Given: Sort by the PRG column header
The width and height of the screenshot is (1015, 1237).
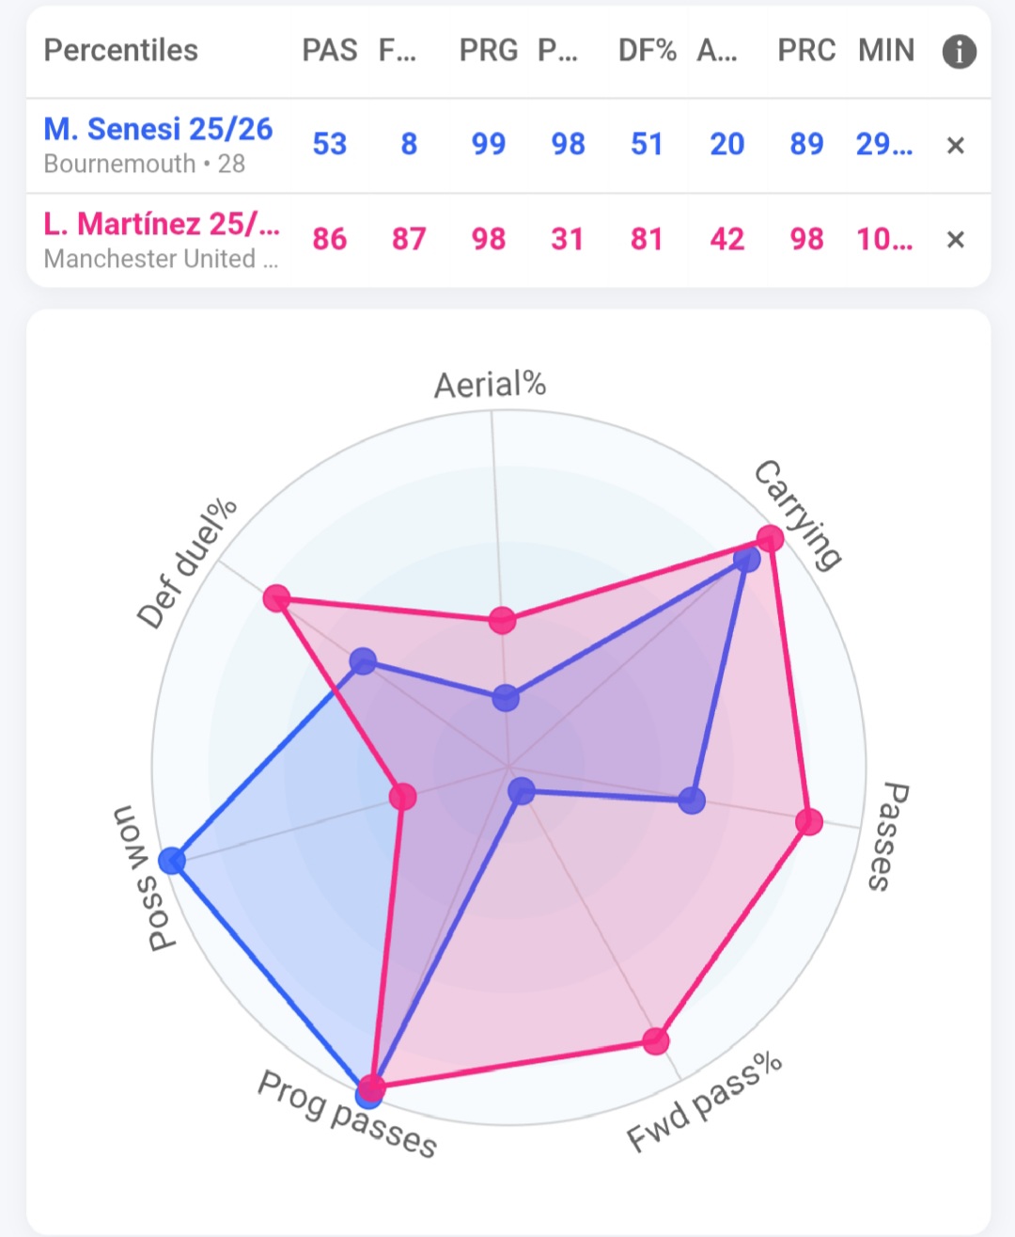Looking at the screenshot, I should click(x=489, y=51).
